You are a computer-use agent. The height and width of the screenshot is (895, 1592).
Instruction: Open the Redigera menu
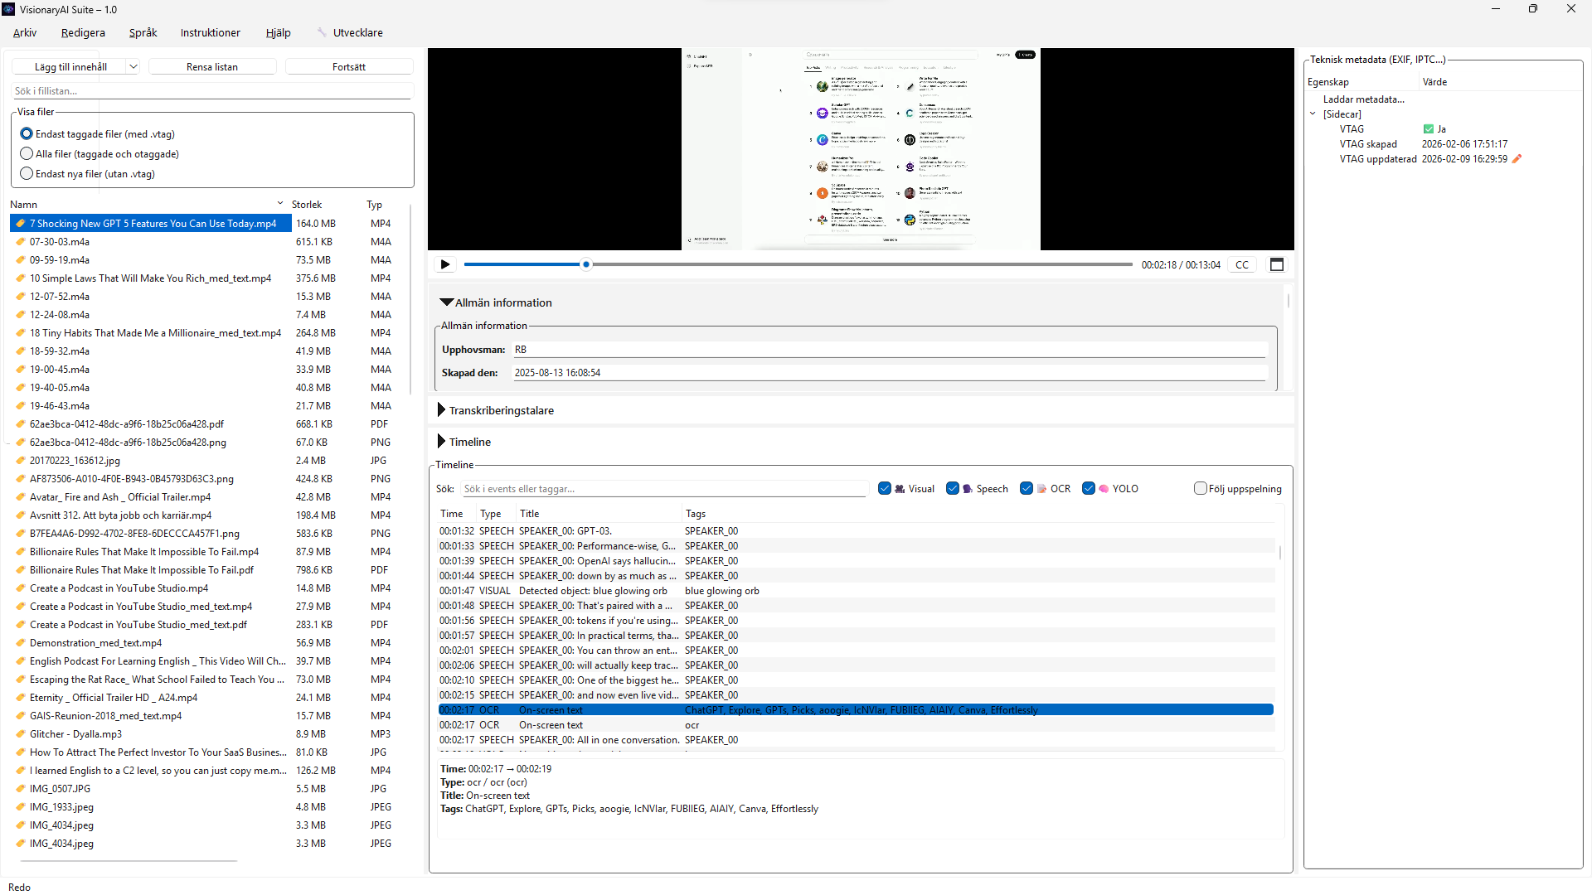[x=83, y=33]
